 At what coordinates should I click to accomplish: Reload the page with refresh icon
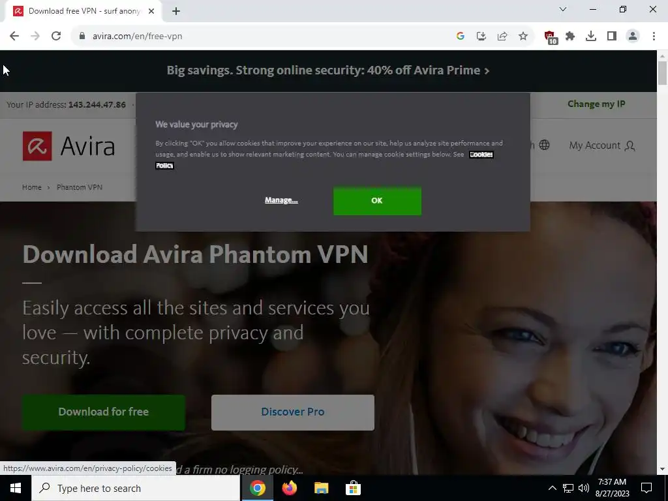(x=56, y=37)
